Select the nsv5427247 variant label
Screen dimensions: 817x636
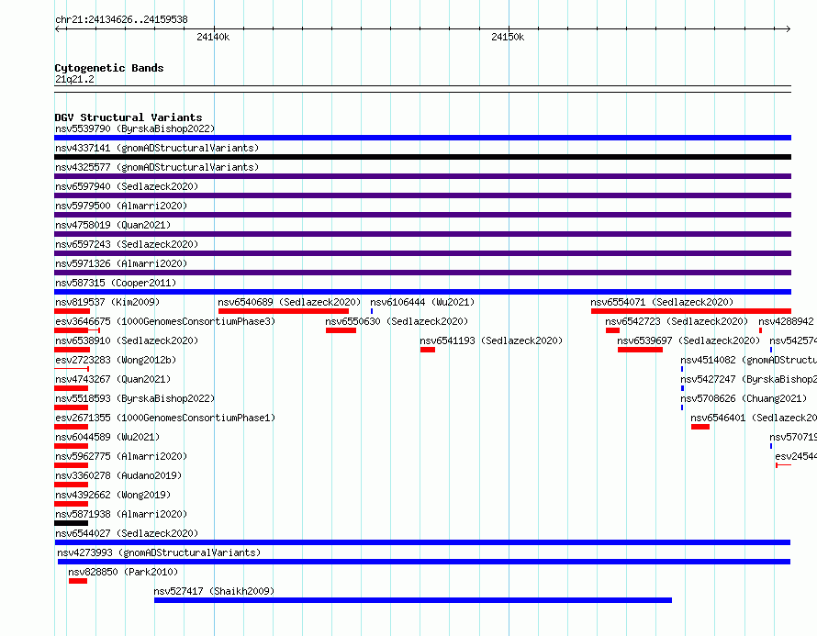(748, 379)
